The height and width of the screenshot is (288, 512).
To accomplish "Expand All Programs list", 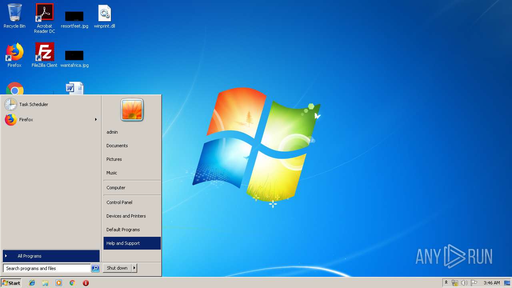I will (x=51, y=256).
